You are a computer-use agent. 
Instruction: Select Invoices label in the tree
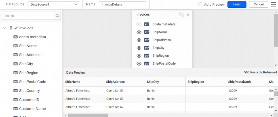26,28
